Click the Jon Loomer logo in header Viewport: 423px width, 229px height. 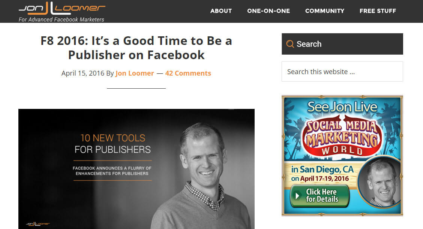coord(62,8)
